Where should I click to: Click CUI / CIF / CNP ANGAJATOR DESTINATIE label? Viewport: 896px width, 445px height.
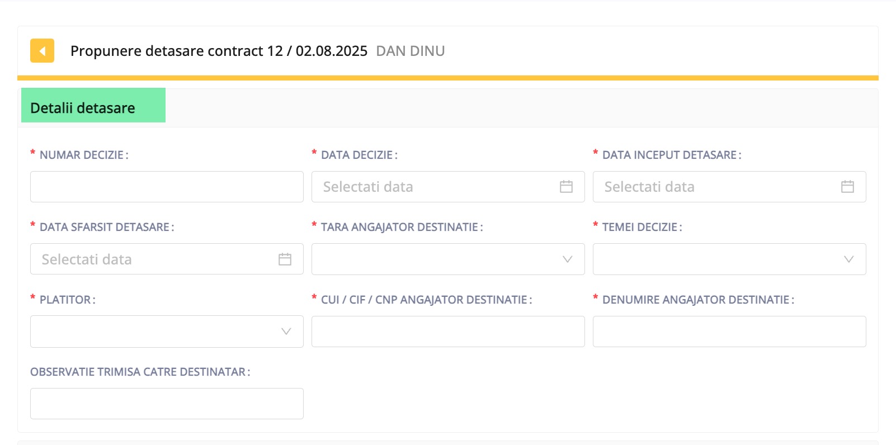click(x=426, y=300)
